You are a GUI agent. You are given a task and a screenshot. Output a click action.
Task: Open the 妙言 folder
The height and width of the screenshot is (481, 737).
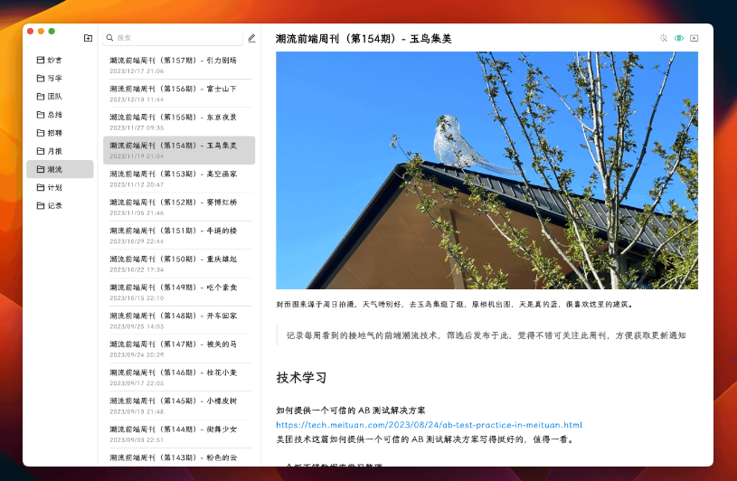click(60, 60)
